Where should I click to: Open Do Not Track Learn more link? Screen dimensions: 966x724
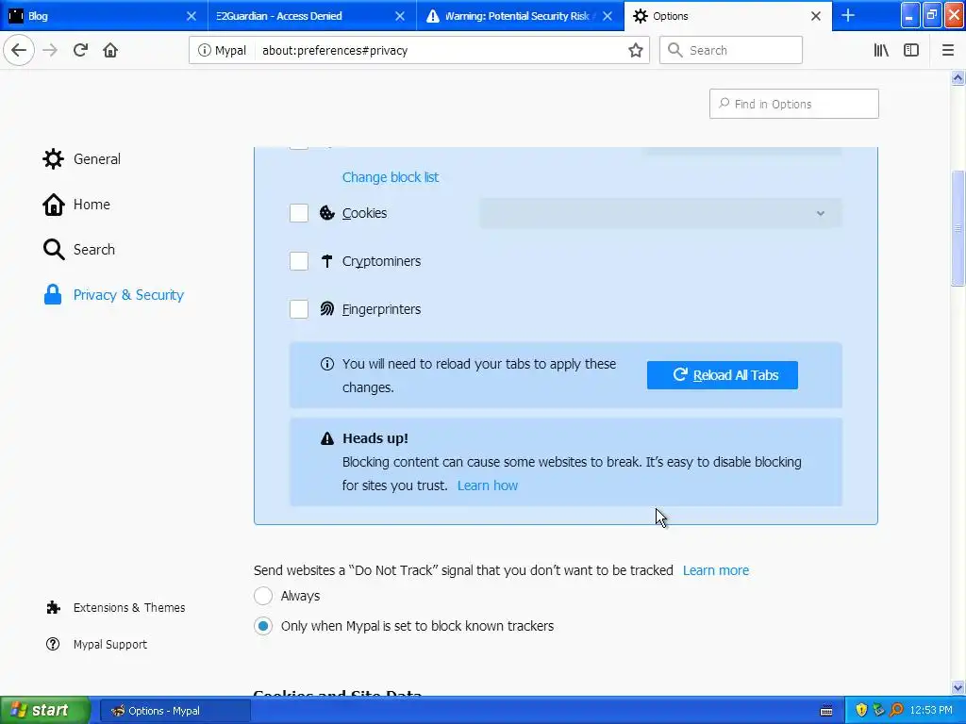(x=716, y=570)
